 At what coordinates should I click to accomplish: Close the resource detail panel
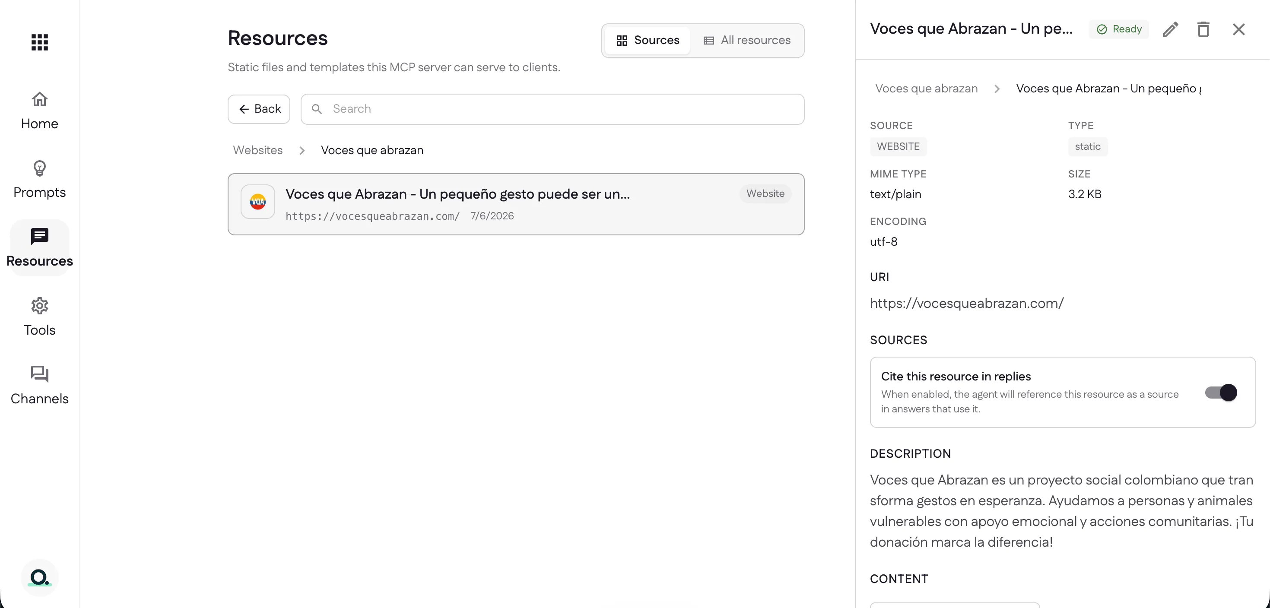click(1238, 29)
